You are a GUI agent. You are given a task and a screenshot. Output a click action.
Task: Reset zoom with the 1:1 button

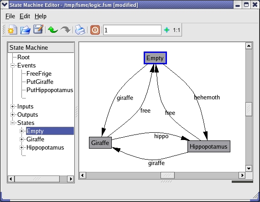pos(177,30)
